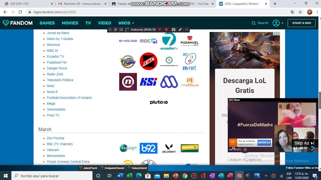Screen dimensions: 321x180
Task: Close the floating video ad
Action: point(234,100)
